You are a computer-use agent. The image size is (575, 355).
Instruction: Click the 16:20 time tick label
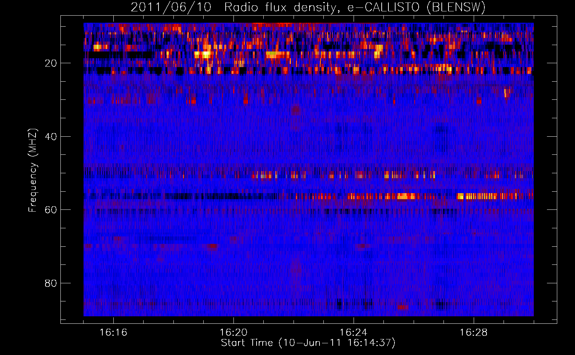(233, 332)
